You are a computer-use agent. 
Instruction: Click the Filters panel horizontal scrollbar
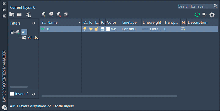(19, 87)
